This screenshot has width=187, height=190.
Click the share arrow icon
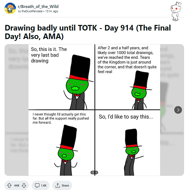[57, 185]
